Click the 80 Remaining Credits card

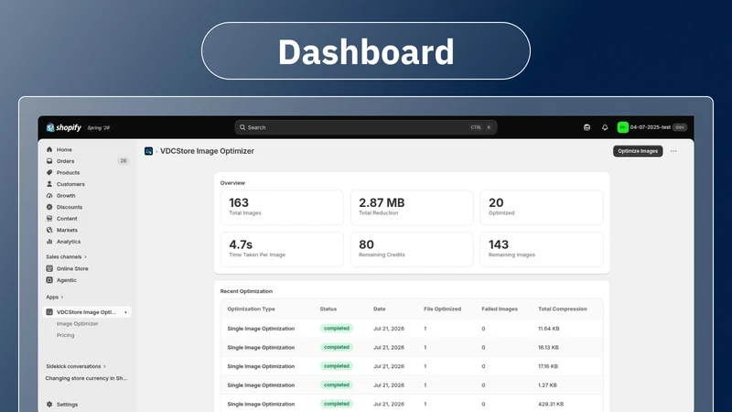tap(412, 249)
